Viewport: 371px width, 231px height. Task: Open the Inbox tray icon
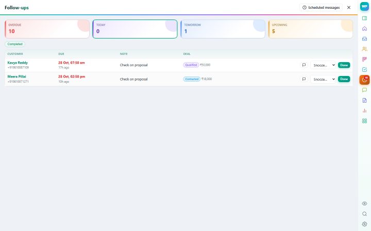tap(364, 39)
